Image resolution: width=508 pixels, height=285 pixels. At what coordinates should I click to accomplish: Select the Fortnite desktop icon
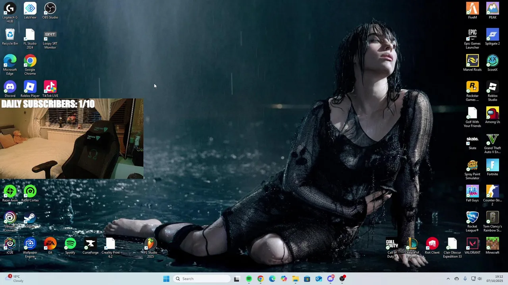(x=493, y=168)
